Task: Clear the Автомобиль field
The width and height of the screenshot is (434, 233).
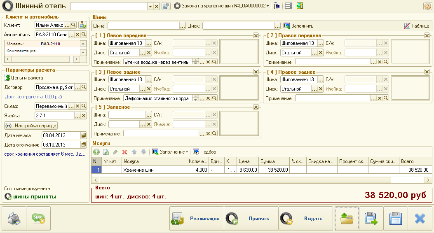Action: coord(77,35)
